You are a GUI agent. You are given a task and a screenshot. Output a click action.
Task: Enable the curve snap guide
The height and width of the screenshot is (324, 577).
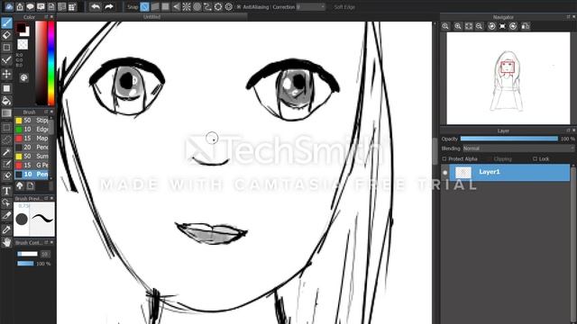(207, 6)
